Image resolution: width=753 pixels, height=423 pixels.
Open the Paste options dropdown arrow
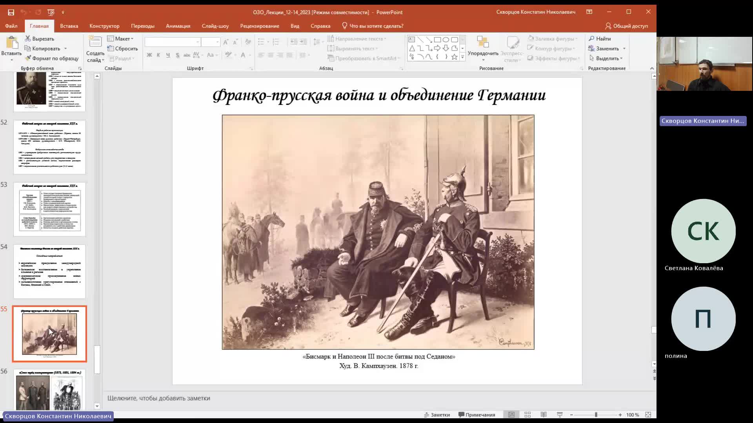point(11,60)
